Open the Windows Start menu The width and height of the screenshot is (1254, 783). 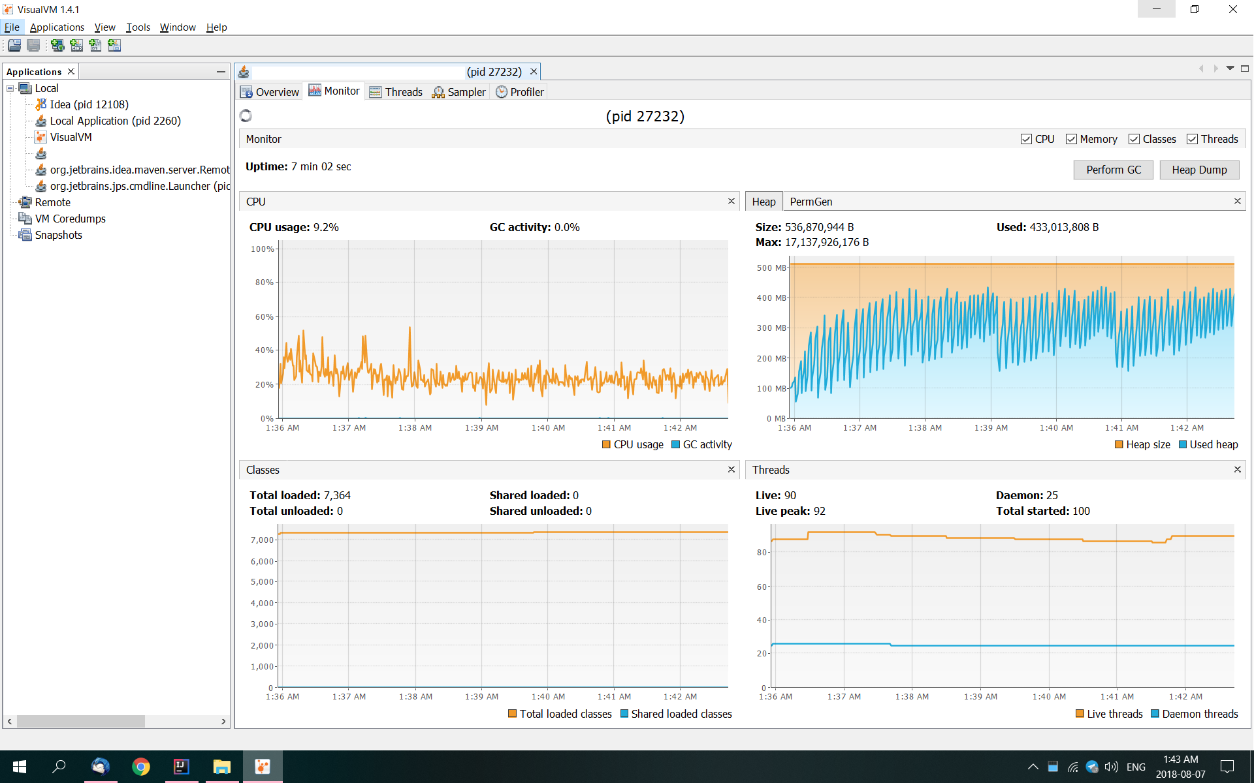19,766
